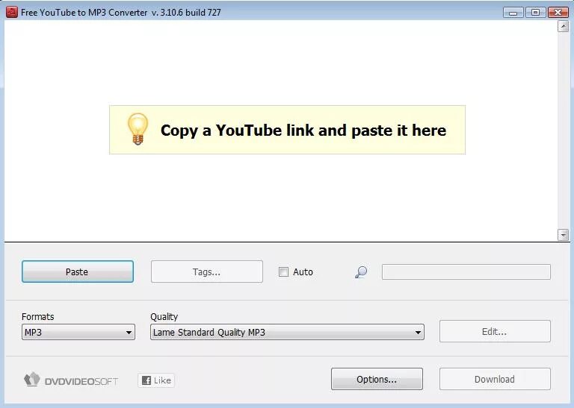Click the Edit... button

coord(495,331)
